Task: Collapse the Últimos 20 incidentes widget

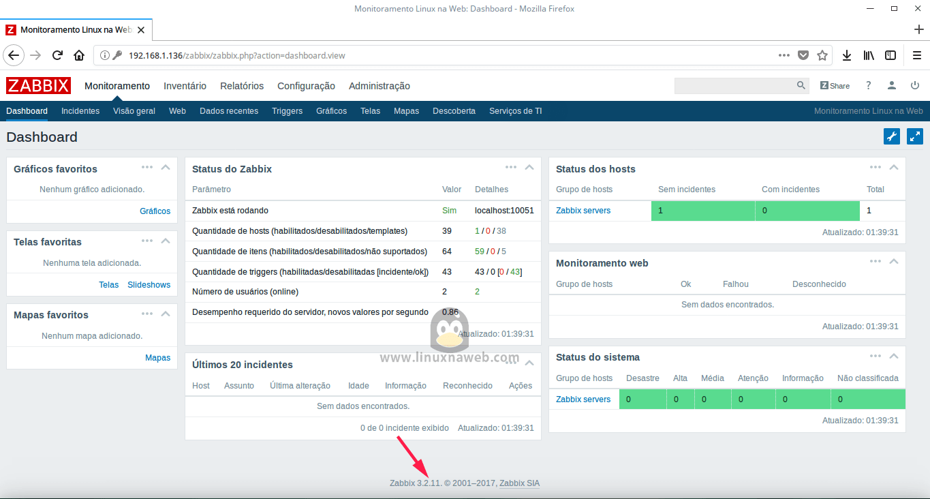Action: pos(529,363)
